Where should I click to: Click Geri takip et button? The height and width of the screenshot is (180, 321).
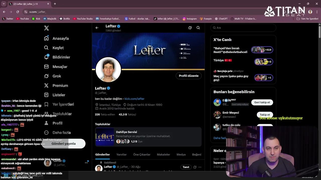(x=262, y=102)
